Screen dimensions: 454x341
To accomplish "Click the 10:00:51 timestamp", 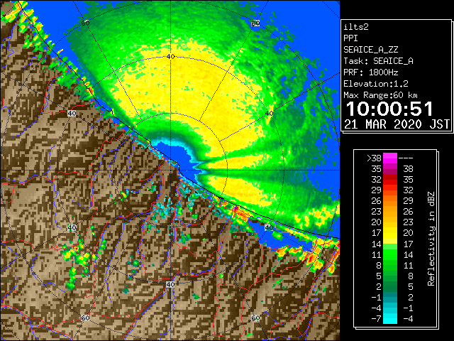I will pyautogui.click(x=389, y=109).
